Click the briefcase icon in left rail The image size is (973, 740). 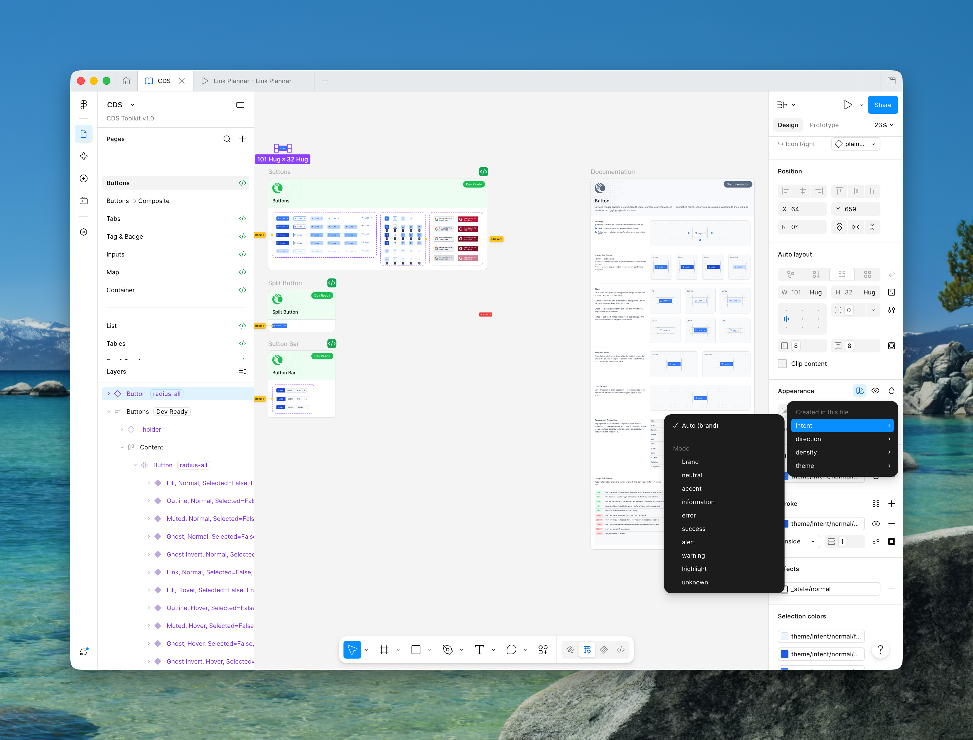(x=84, y=201)
